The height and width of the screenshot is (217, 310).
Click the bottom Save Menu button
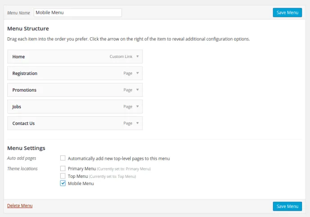[287, 206]
